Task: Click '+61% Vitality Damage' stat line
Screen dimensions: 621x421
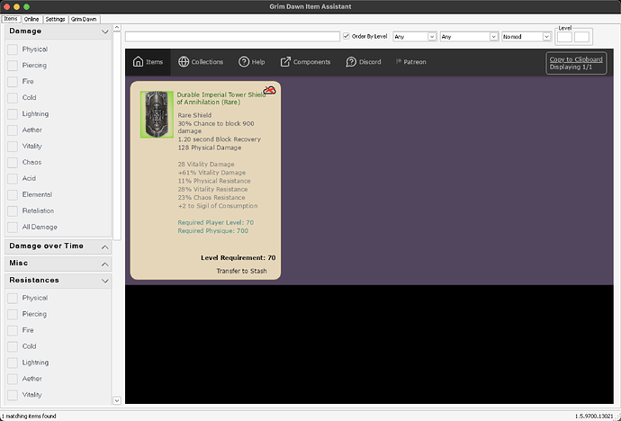Action: [x=211, y=173]
